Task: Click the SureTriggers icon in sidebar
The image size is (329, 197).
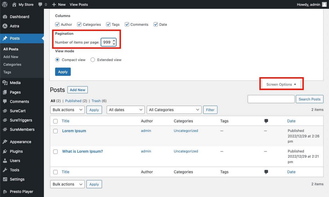Action: [5, 120]
